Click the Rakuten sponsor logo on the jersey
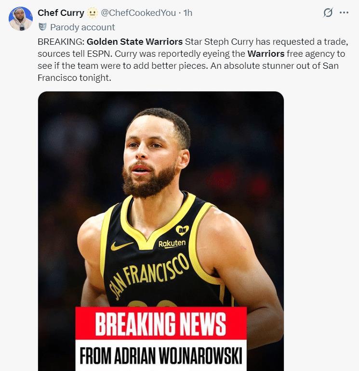359x371 pixels. click(172, 243)
